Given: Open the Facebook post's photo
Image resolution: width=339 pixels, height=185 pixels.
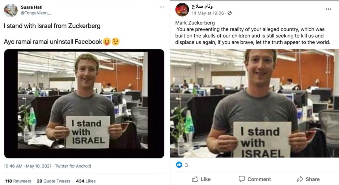Looking at the screenshot, I should (x=254, y=103).
